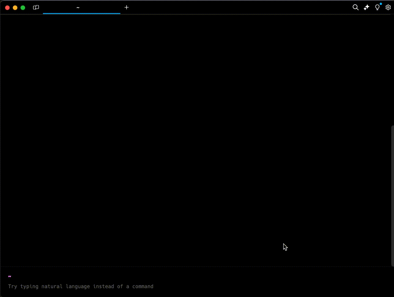Screen dimensions: 394x297
Task: Close the window with red button
Action: pyautogui.click(x=7, y=8)
